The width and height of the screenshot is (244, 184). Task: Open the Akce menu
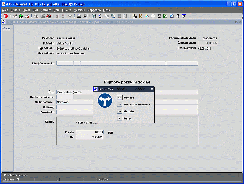click(x=5, y=10)
